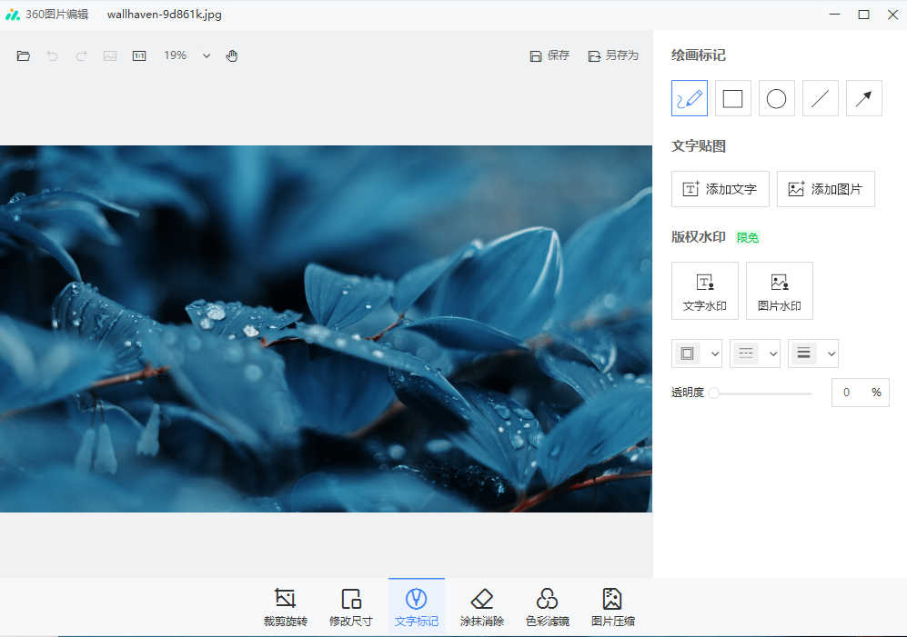Click the 限免 limited-free badge

748,237
